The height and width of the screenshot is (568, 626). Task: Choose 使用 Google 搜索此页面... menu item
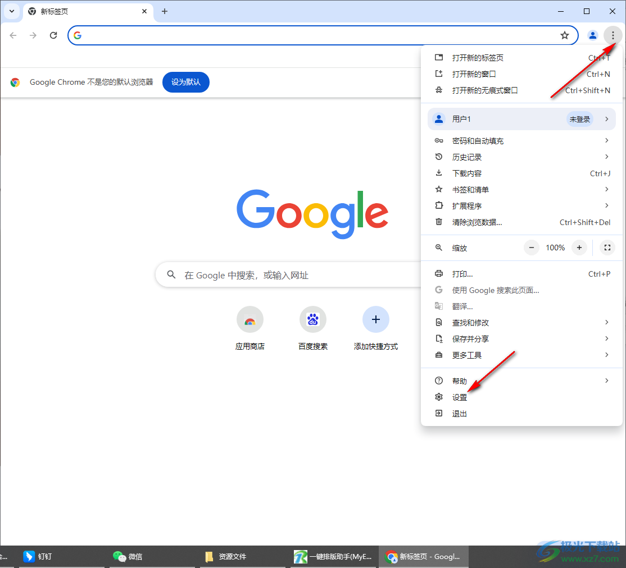(521, 290)
